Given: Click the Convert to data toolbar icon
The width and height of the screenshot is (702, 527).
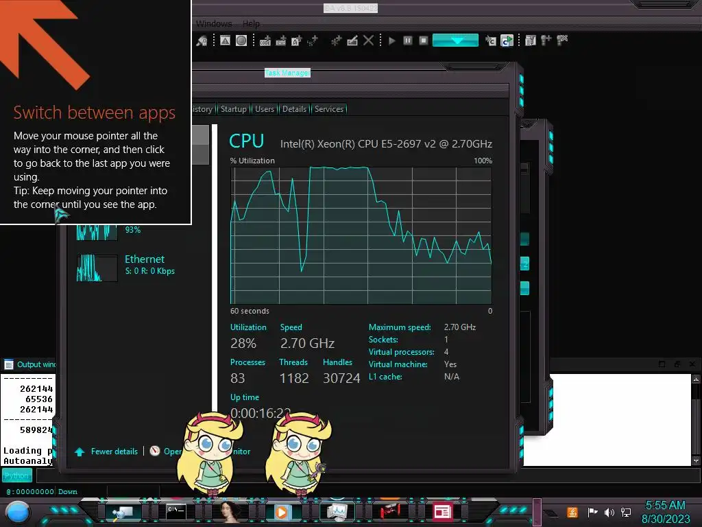Looking at the screenshot, I should [280, 40].
